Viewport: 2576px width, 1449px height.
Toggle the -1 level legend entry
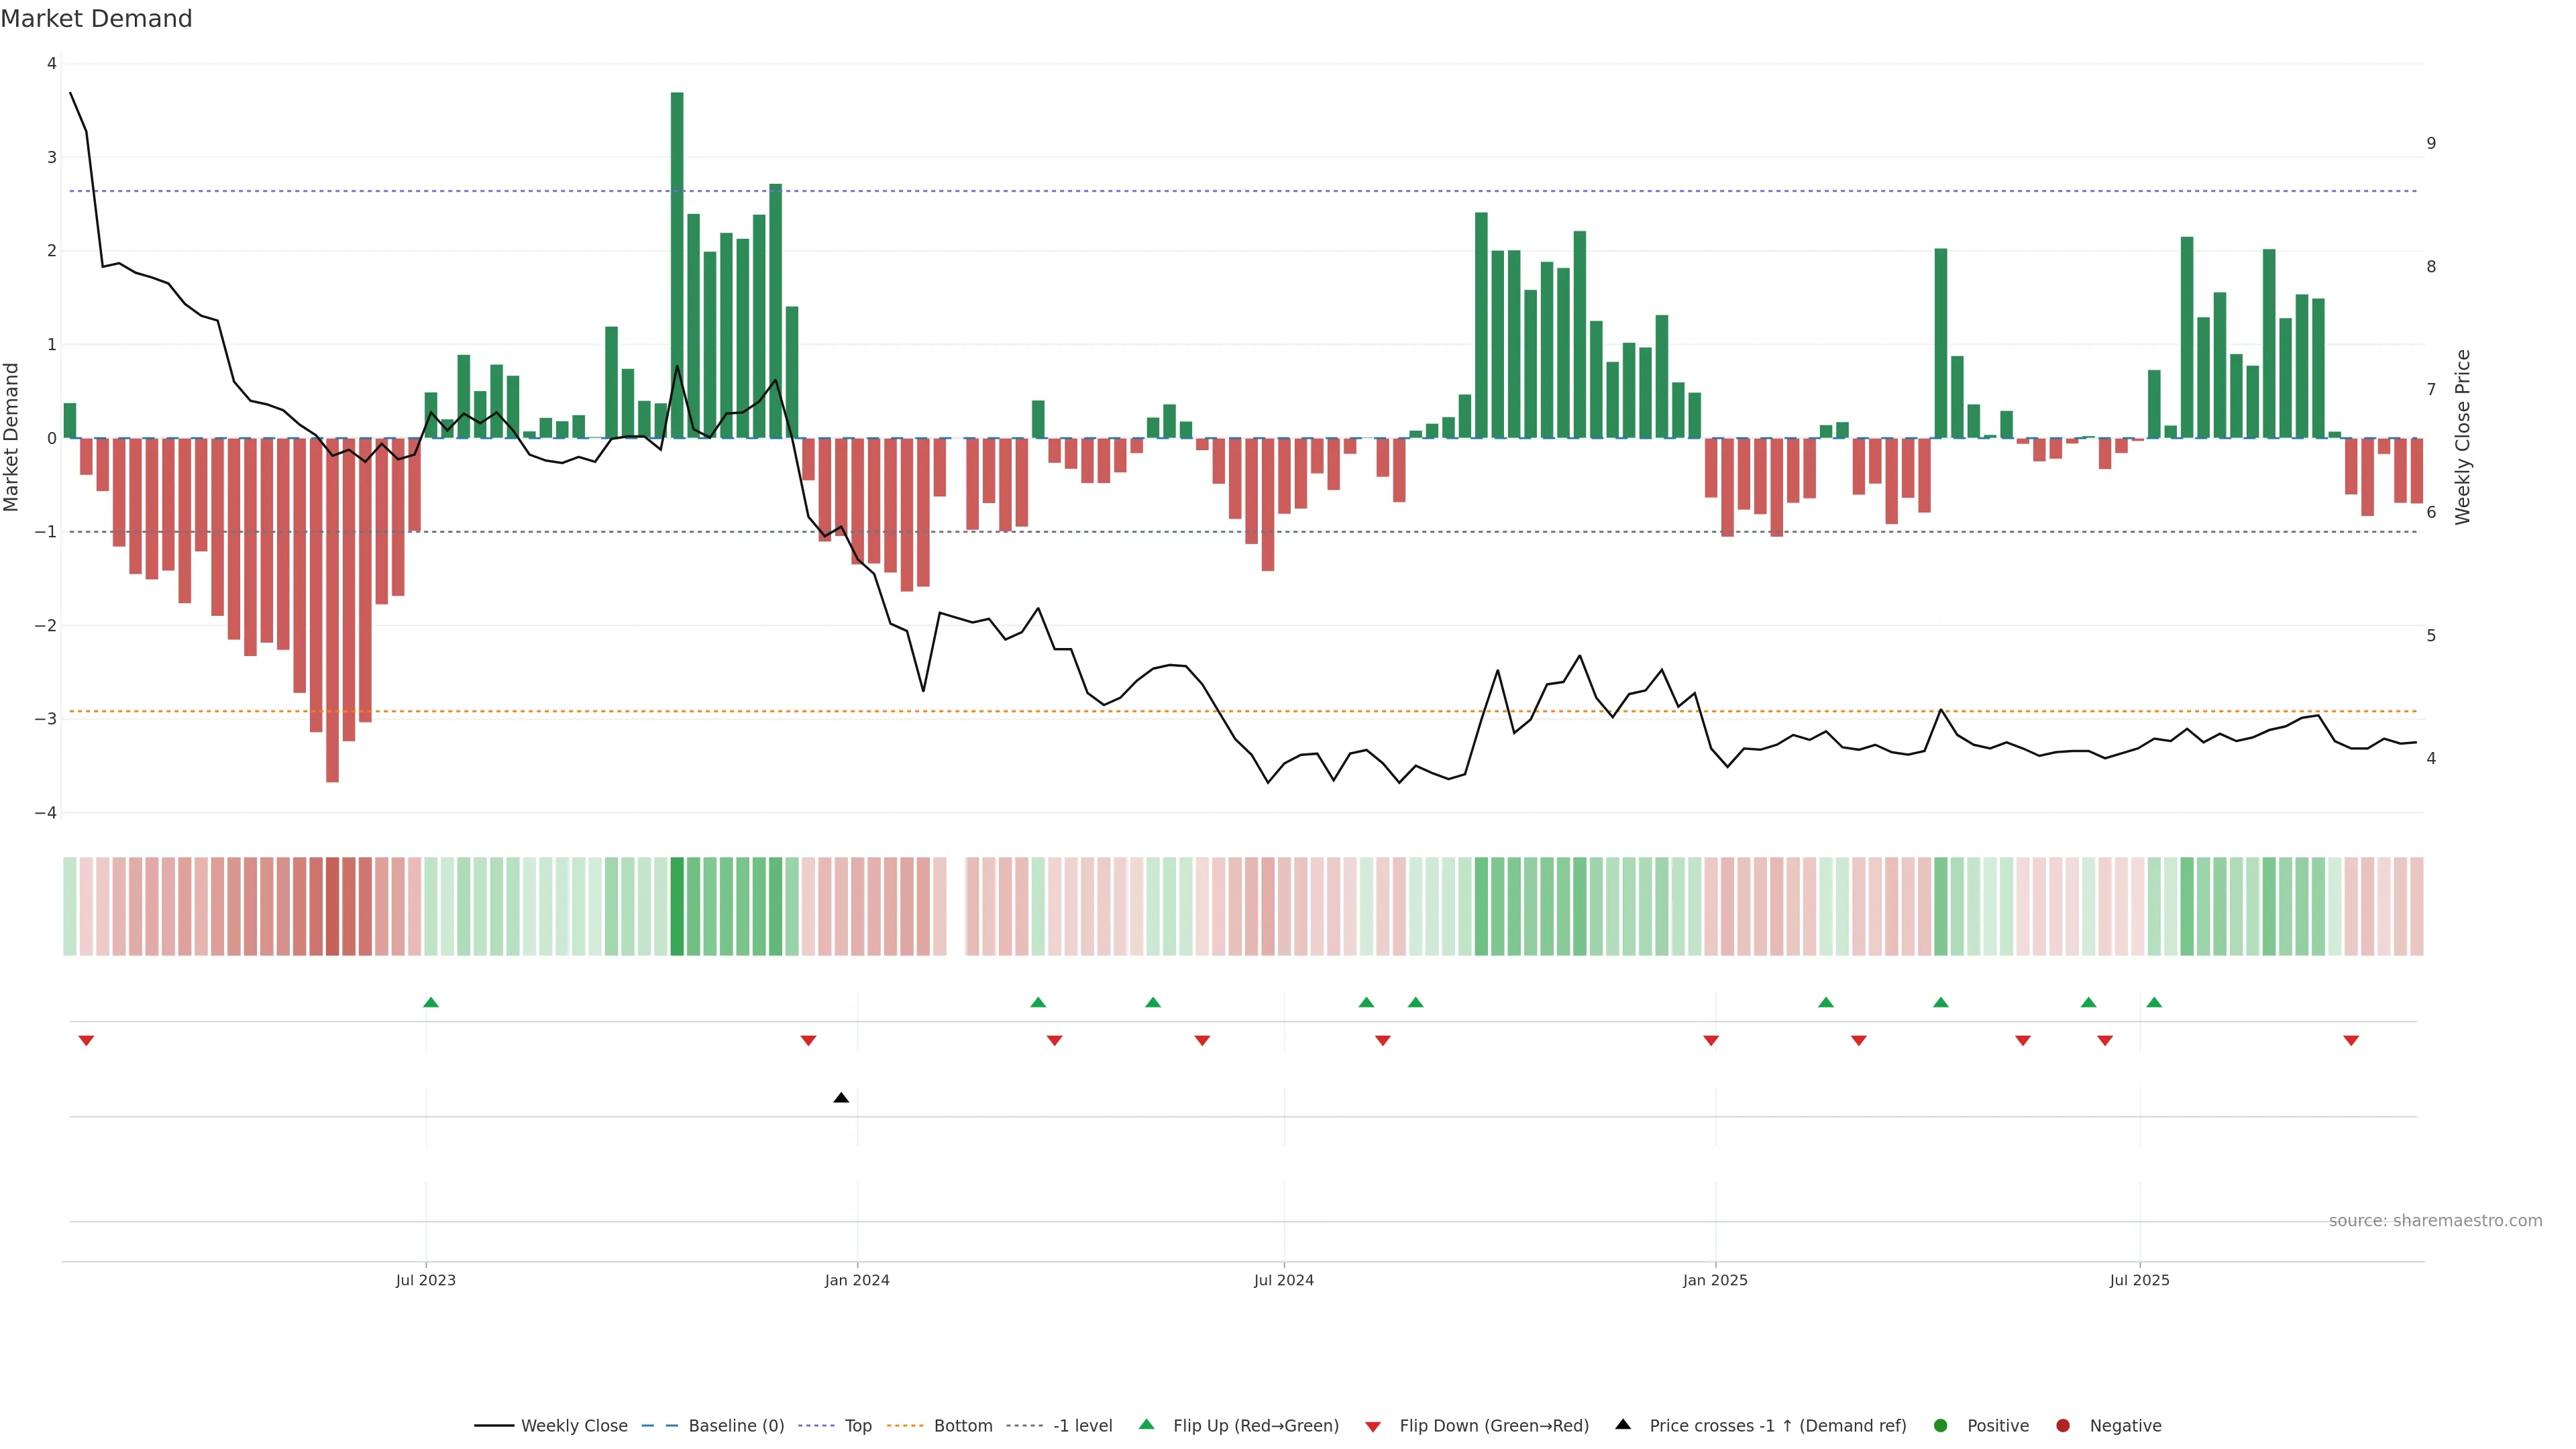click(x=1082, y=1426)
